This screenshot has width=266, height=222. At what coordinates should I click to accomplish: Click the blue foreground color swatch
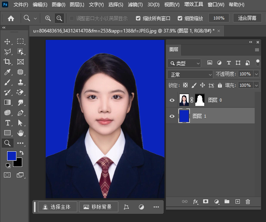pyautogui.click(x=11, y=156)
